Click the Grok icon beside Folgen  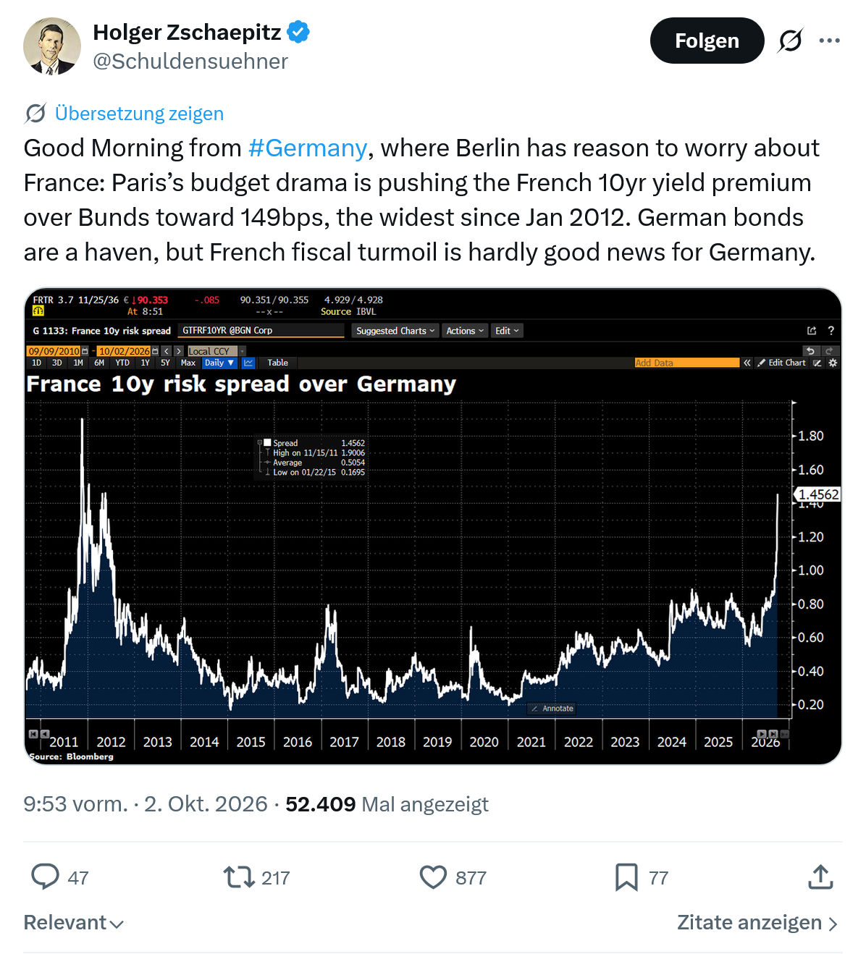(x=790, y=41)
